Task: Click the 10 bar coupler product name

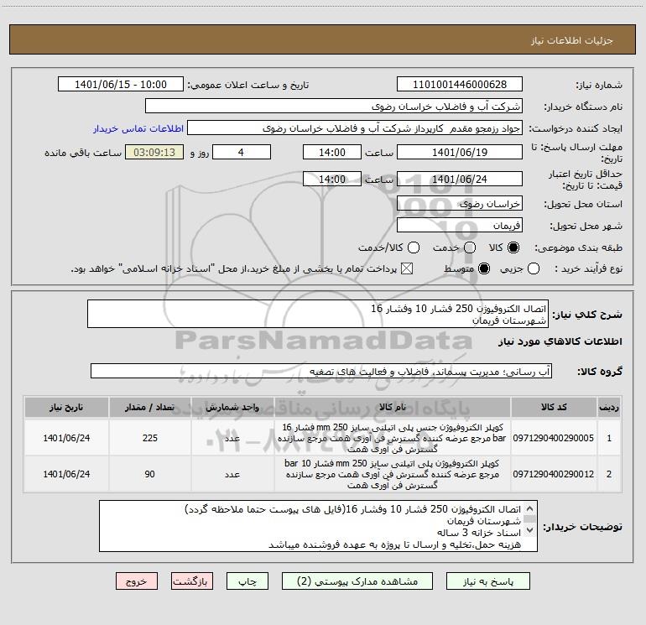Action: [x=393, y=474]
